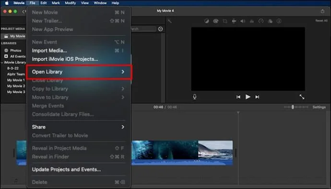Click the voiceover microphone icon
The width and height of the screenshot is (331, 189).
click(195, 97)
